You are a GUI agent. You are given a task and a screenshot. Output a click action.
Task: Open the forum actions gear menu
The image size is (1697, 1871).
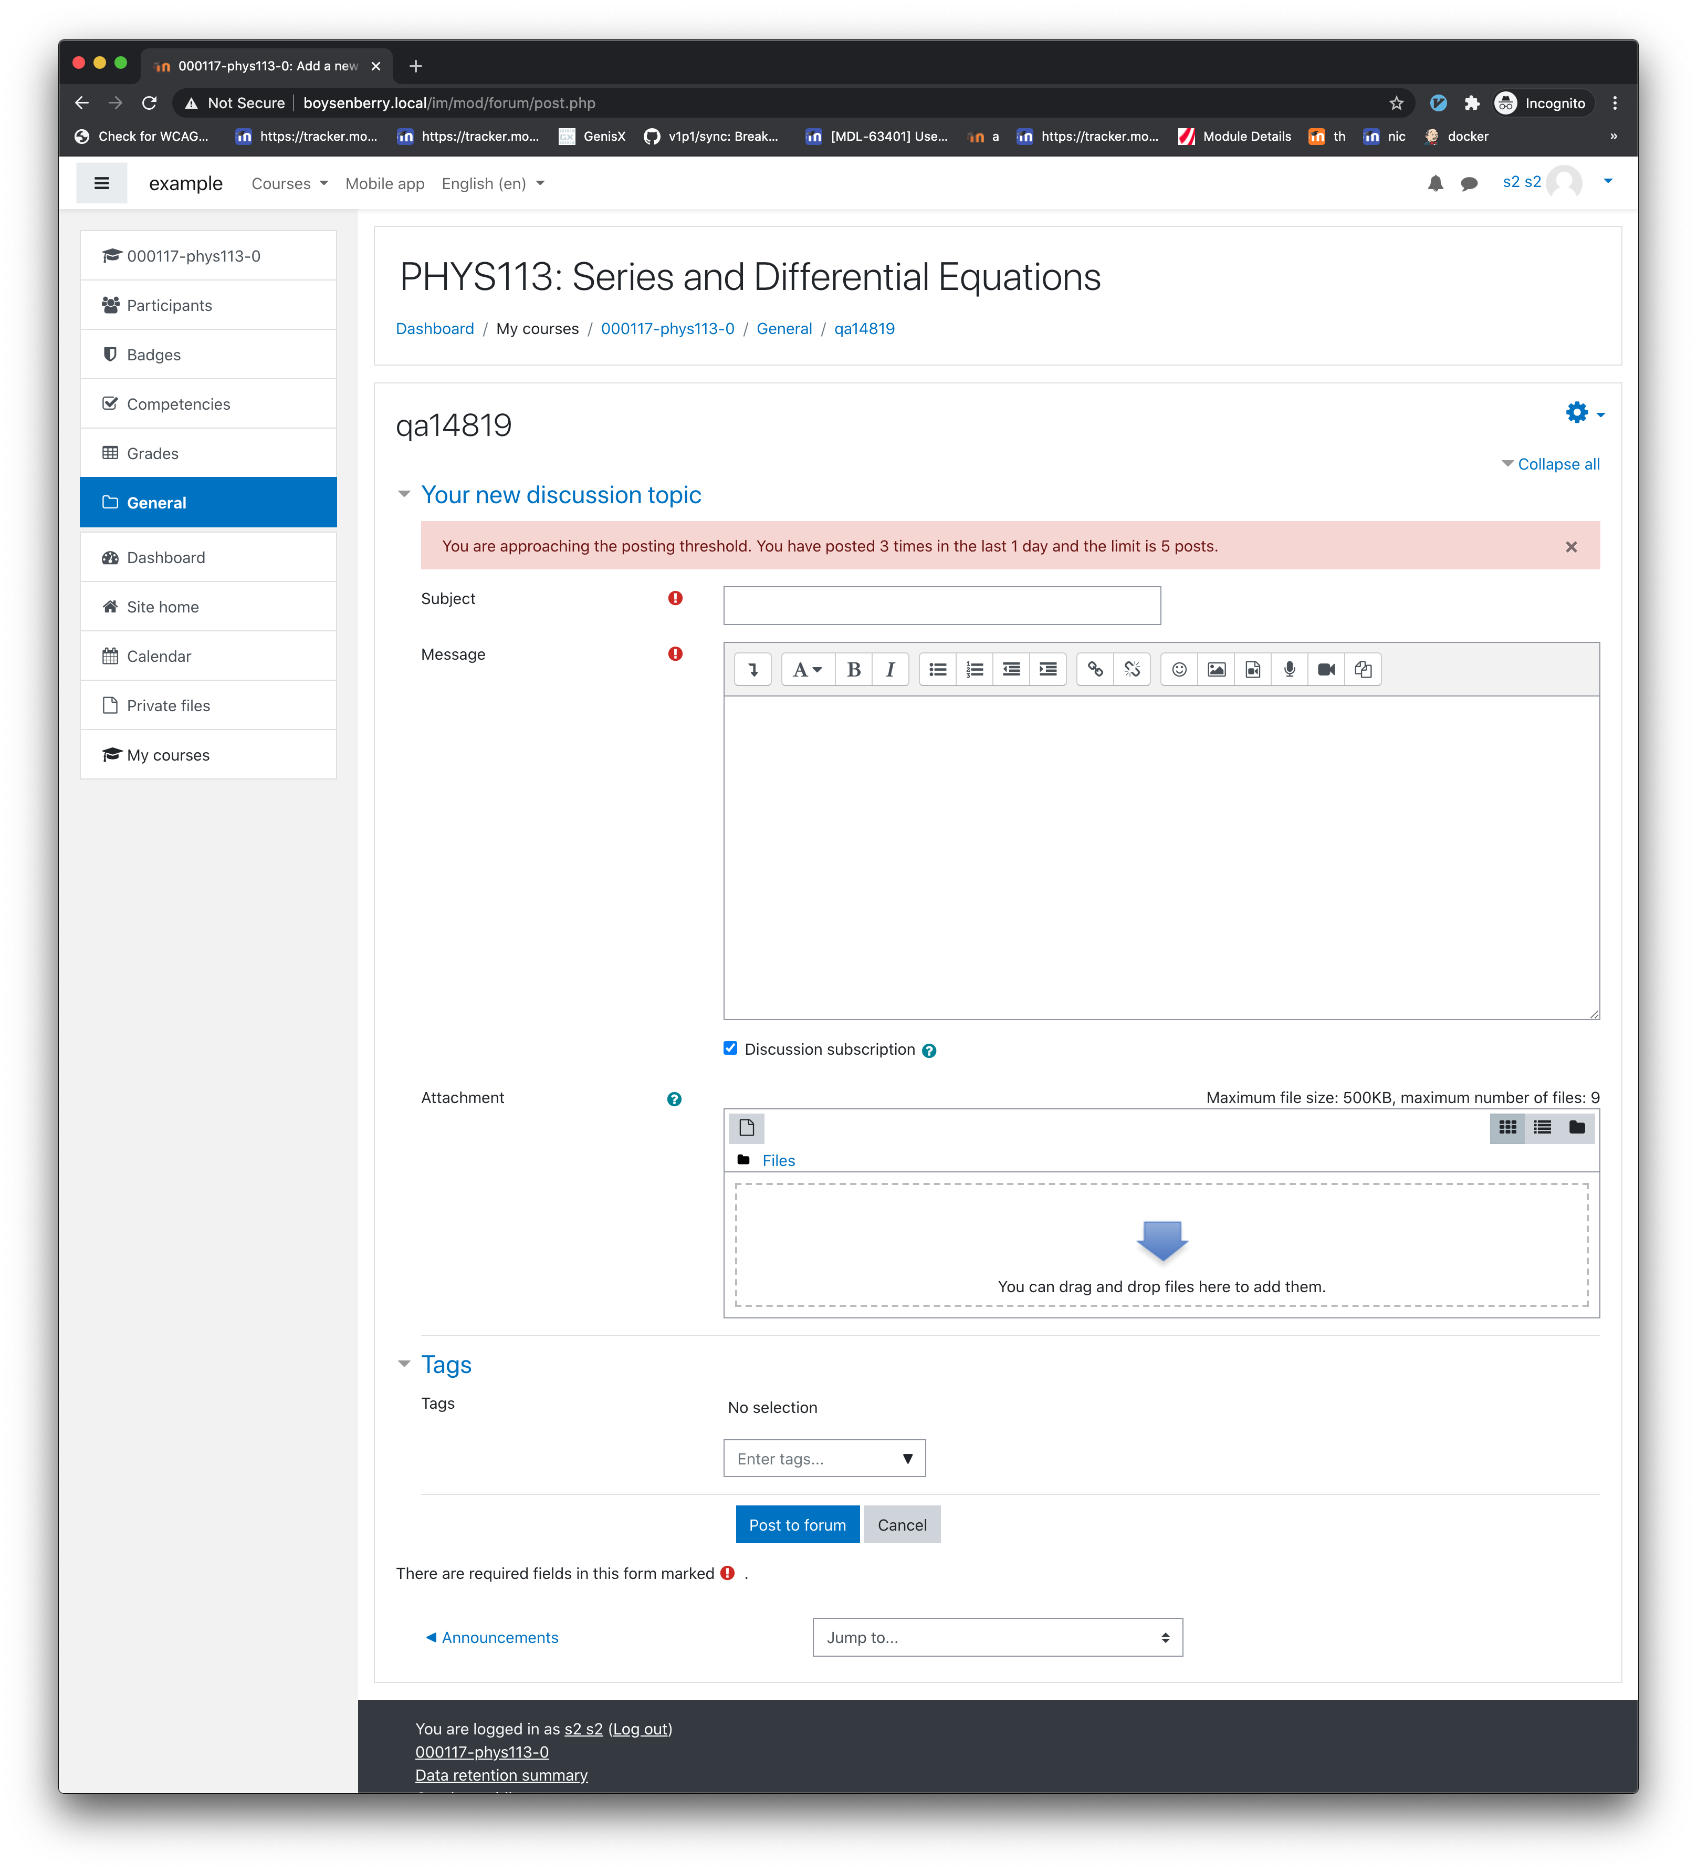click(x=1585, y=413)
